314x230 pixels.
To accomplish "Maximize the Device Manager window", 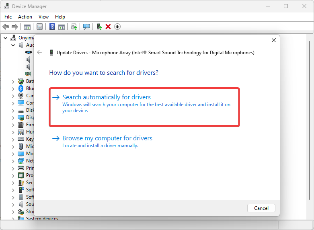I will [x=286, y=6].
